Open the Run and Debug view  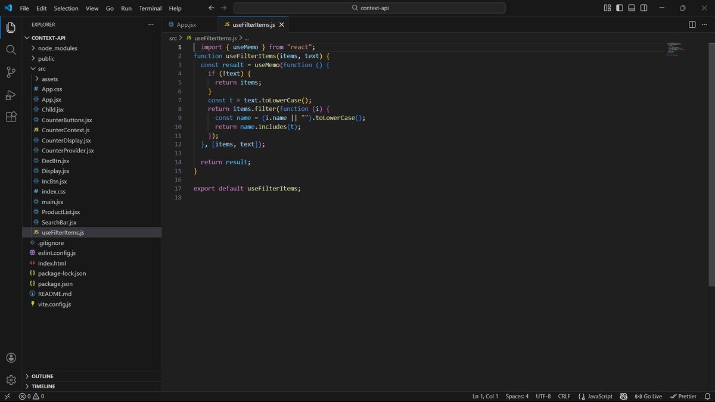(11, 95)
